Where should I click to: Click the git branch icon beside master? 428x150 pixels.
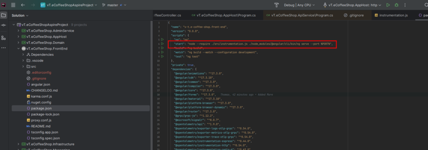[104, 5]
